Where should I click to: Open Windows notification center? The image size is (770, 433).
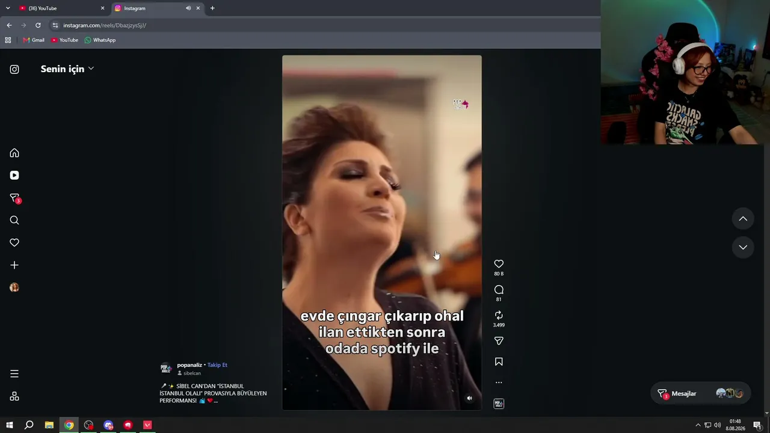pyautogui.click(x=757, y=425)
